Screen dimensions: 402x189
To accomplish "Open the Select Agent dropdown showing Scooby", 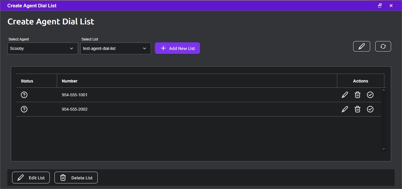I will 43,48.
